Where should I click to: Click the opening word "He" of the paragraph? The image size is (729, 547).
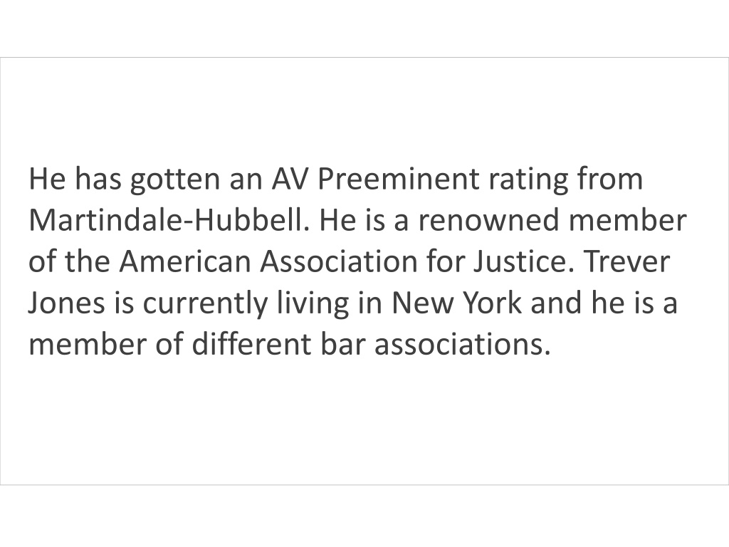48,179
